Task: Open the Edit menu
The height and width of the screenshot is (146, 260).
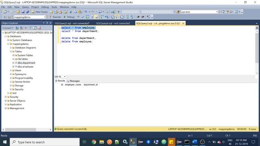Action: [10, 7]
